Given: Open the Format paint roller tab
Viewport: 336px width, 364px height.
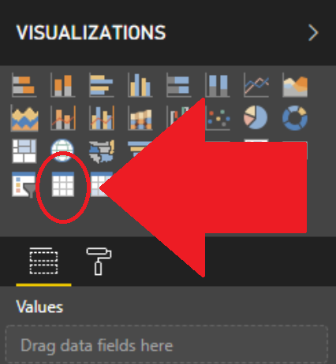Looking at the screenshot, I should click(x=99, y=262).
